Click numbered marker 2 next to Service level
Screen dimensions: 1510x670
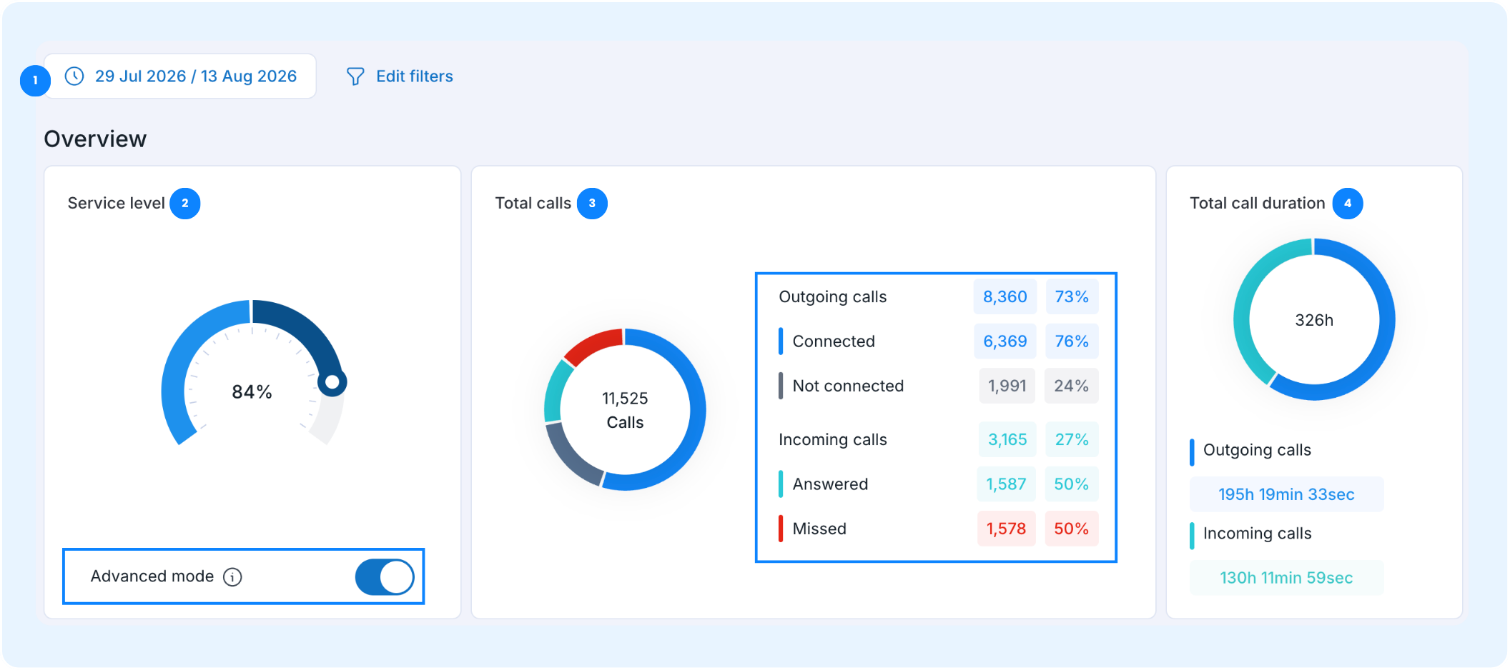tap(185, 204)
